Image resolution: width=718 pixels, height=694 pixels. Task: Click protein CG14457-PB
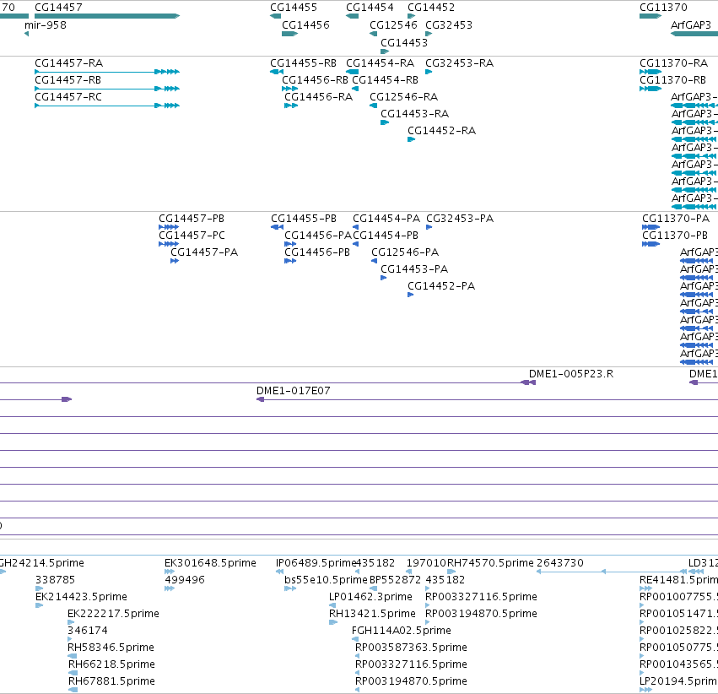point(192,218)
